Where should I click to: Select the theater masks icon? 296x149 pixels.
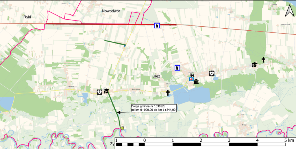[x=191, y=75]
